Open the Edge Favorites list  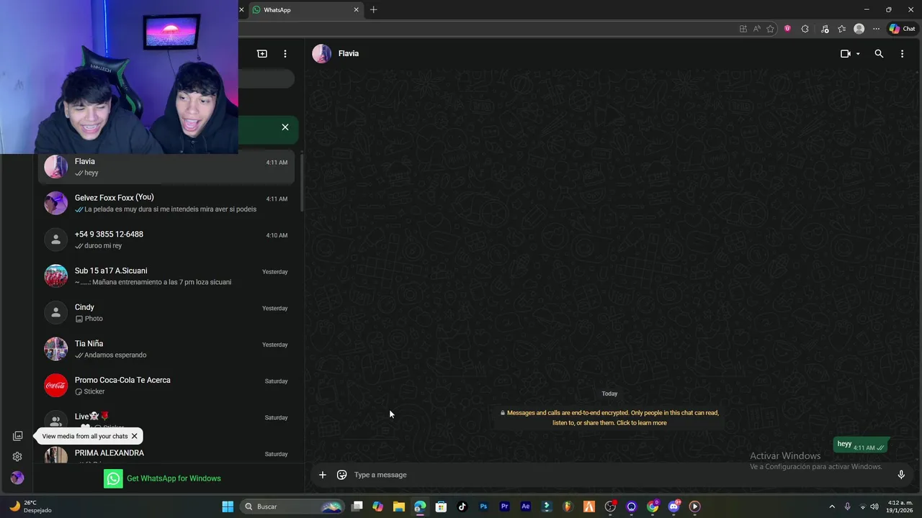(841, 29)
